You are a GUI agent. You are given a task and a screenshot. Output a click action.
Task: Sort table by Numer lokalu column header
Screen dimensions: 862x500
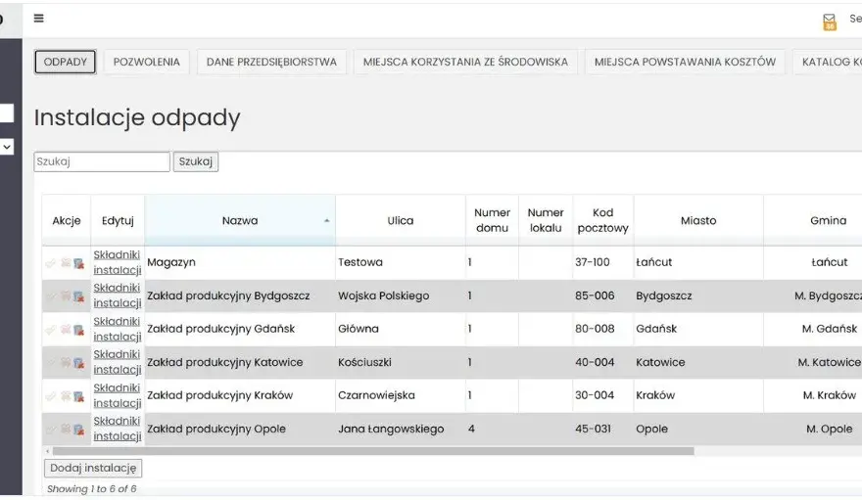pos(546,220)
